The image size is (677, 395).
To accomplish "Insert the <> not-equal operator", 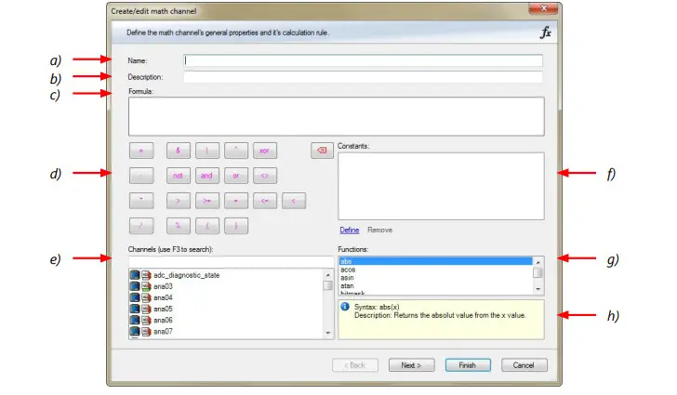I will (x=265, y=176).
